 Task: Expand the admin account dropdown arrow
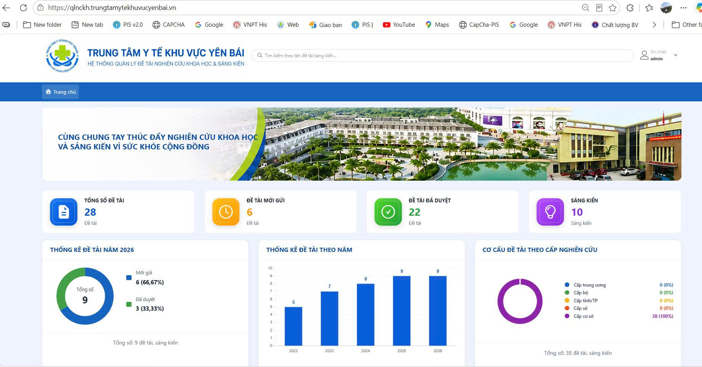tap(675, 55)
